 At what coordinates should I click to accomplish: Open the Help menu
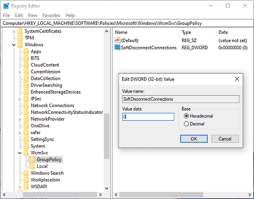(70, 15)
